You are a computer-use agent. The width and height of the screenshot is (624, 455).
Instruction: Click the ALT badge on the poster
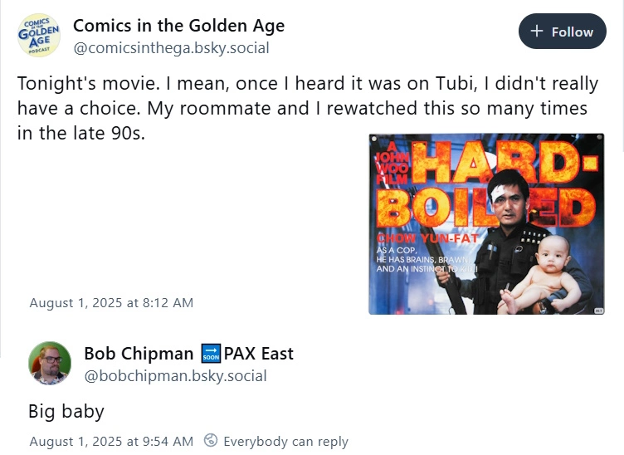[x=598, y=310]
